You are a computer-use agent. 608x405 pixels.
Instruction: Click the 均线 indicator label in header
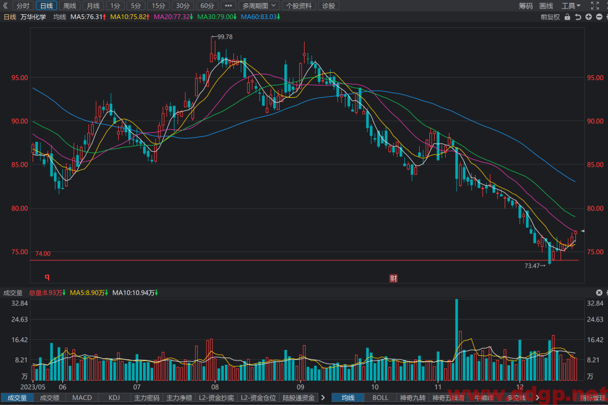click(x=60, y=17)
